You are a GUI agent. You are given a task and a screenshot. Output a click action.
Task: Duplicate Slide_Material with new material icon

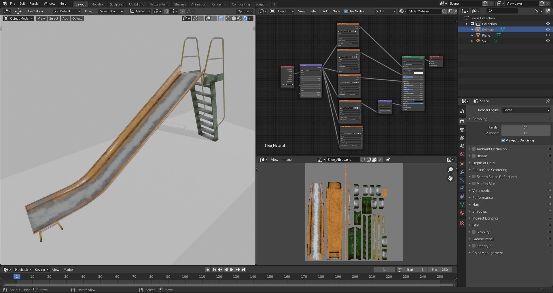(x=450, y=11)
